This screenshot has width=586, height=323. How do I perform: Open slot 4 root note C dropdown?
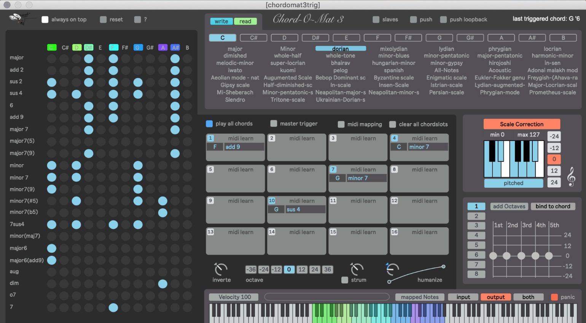(399, 147)
